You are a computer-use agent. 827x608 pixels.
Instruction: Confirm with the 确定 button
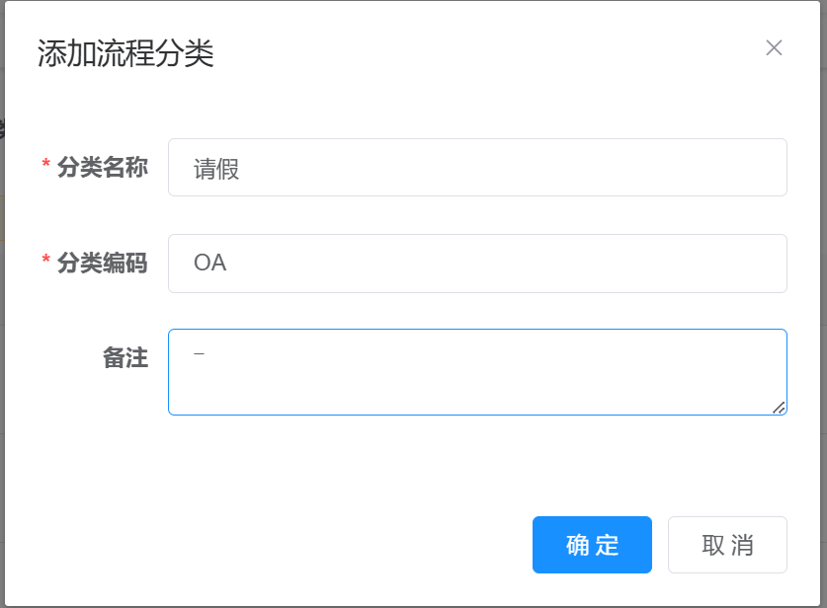(592, 545)
